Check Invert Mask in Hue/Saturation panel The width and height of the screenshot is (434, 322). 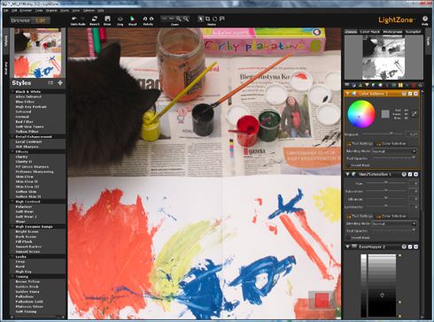pyautogui.click(x=349, y=238)
